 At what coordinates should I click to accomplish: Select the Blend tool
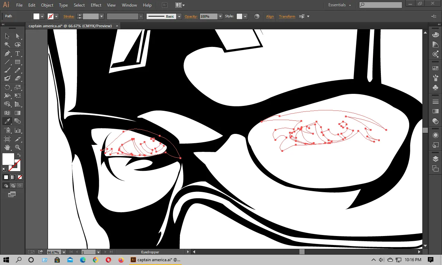pos(18,121)
